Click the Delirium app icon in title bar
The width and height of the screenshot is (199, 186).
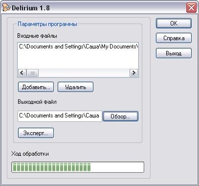[6, 8]
